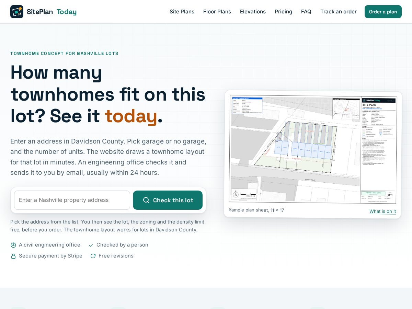
Task: Click the magnifier icon in Check this lot
Action: 146,200
